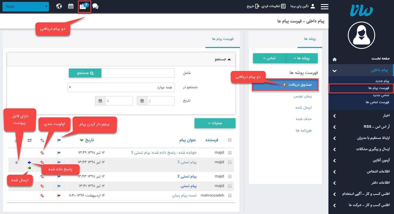Switch to the پوشه ها tab

310,39
